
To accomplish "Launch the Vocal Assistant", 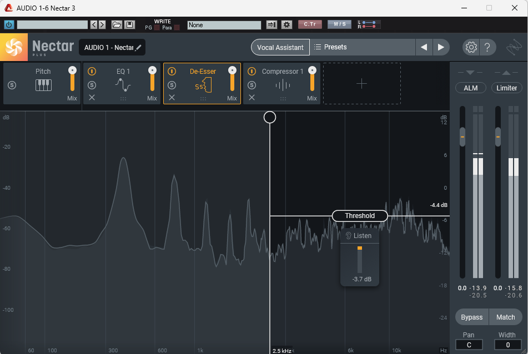I will (x=280, y=48).
